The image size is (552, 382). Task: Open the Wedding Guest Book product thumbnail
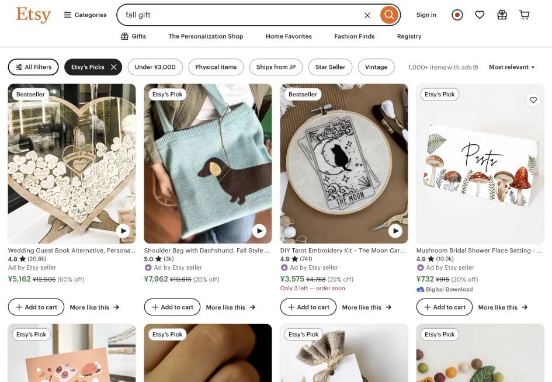tap(72, 164)
